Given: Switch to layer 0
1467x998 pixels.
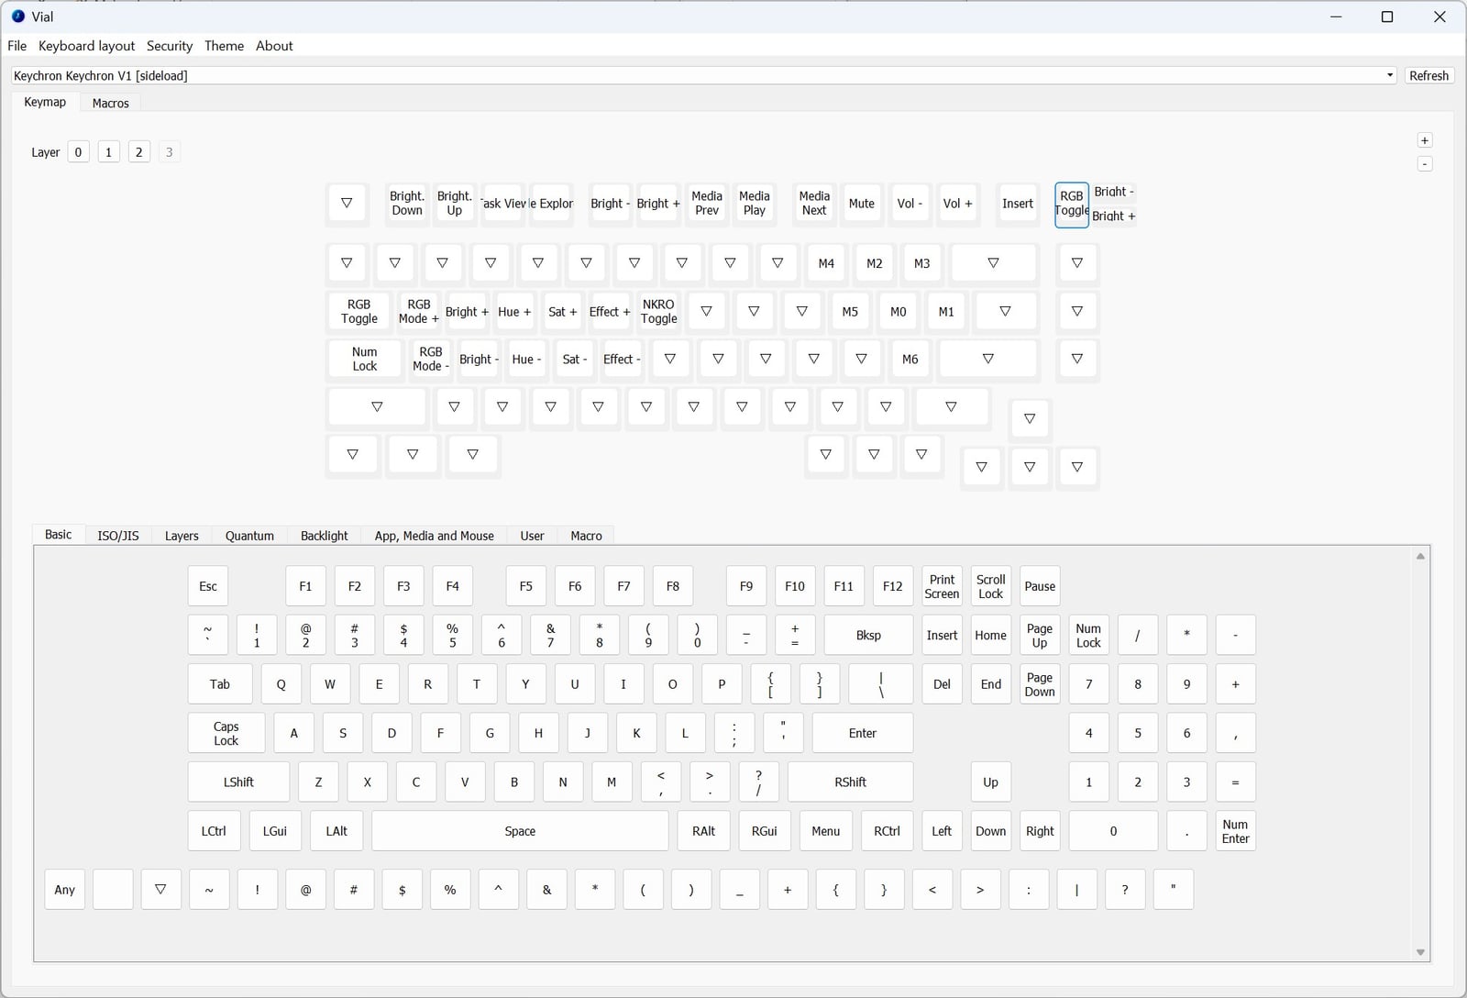Looking at the screenshot, I should click(78, 152).
